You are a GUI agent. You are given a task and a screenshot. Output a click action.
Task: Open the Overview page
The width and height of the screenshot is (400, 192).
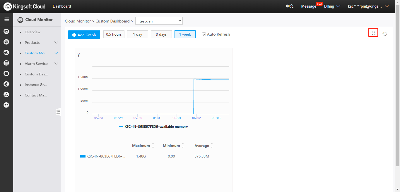pos(33,32)
